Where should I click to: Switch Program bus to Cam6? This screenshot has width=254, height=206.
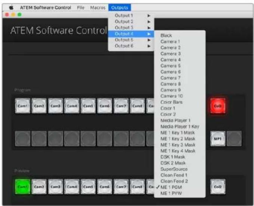[104, 106]
